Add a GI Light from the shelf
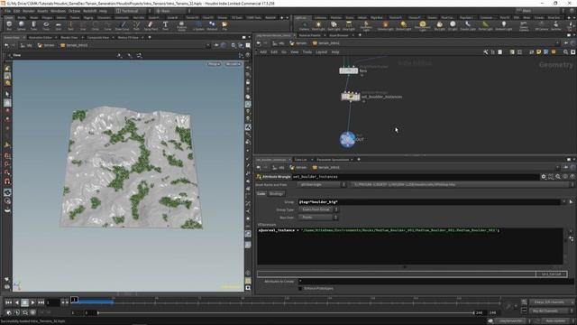The image size is (577, 325). (453, 25)
